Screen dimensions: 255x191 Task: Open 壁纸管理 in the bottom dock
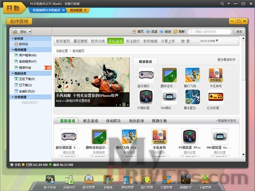point(127,182)
